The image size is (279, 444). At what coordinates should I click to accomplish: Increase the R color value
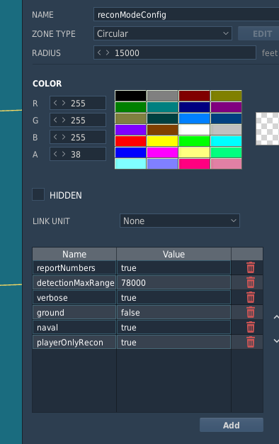[x=64, y=103]
